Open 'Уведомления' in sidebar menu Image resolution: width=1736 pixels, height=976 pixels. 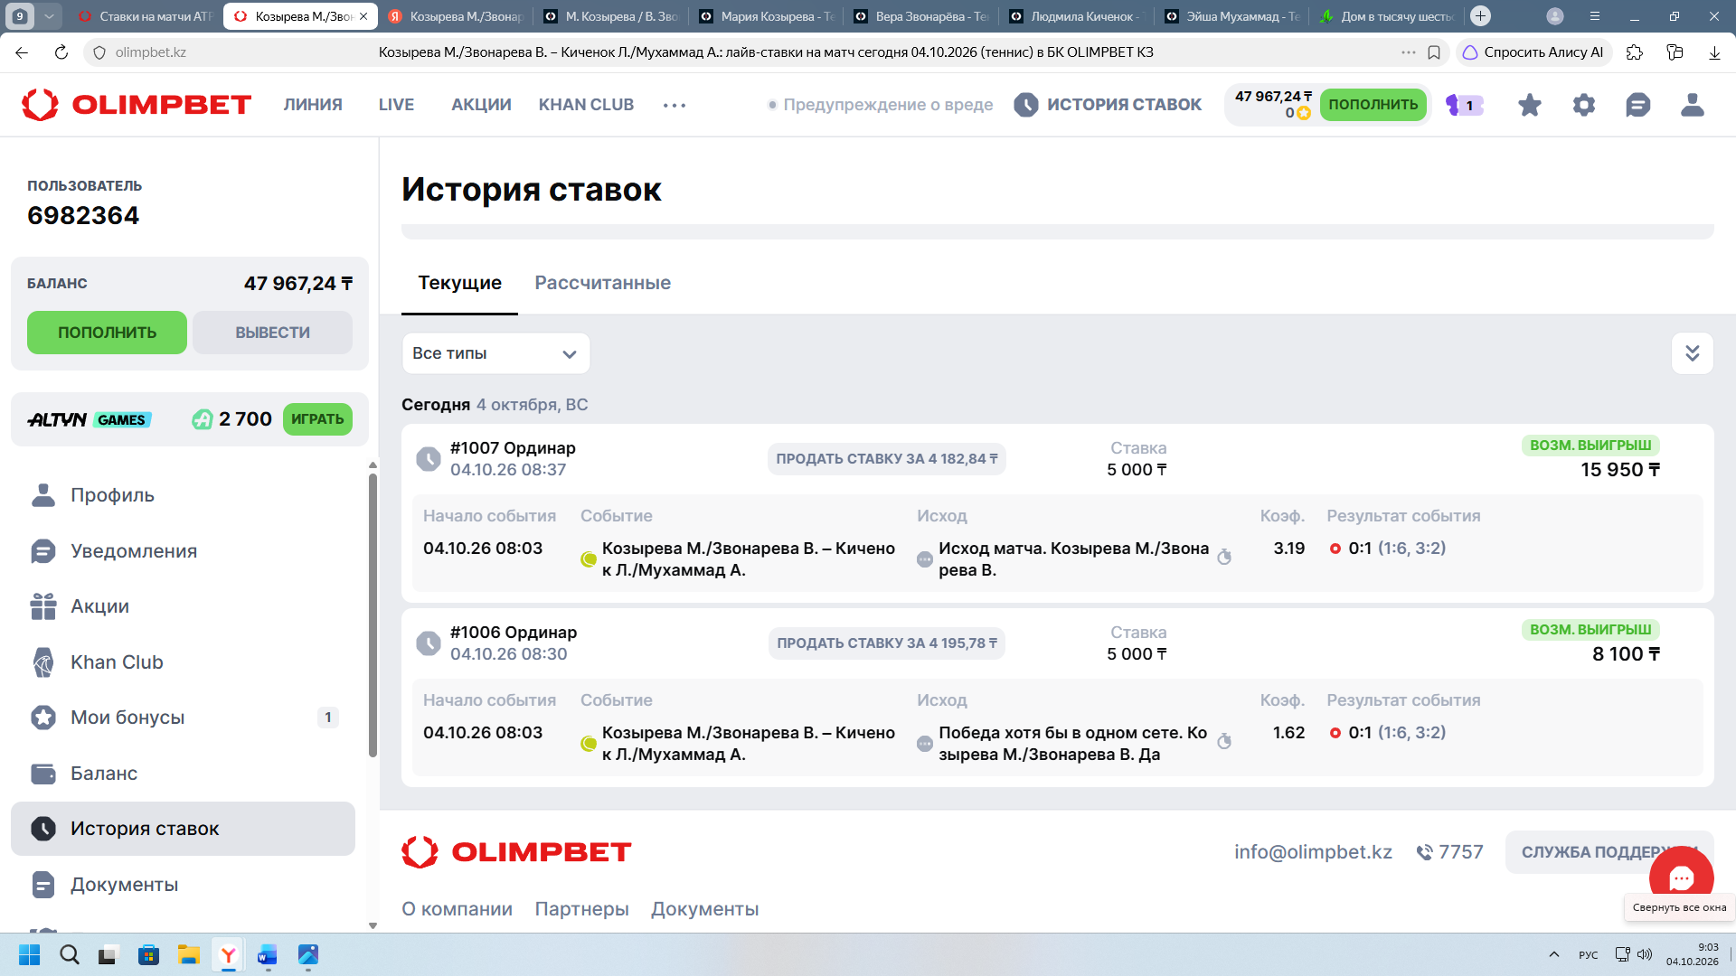(183, 551)
